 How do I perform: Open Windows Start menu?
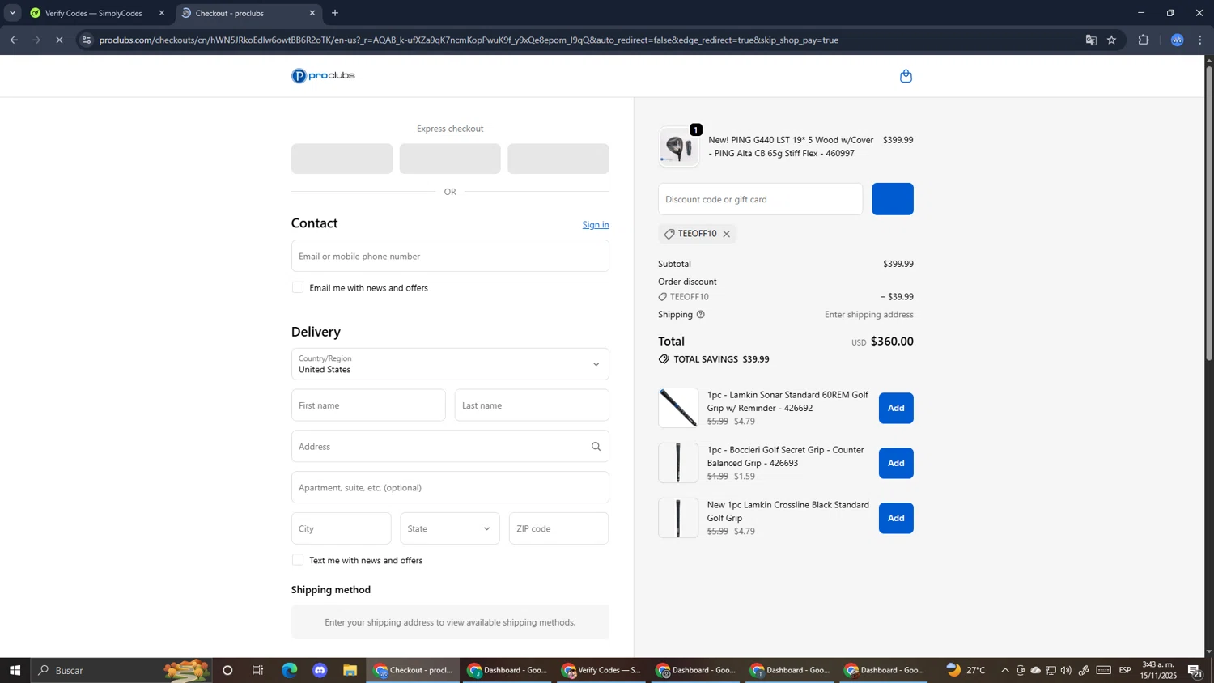pyautogui.click(x=15, y=670)
